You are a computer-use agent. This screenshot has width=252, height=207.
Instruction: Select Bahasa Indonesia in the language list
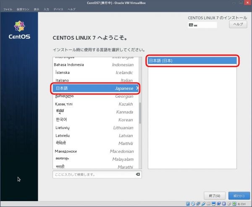point(96,65)
